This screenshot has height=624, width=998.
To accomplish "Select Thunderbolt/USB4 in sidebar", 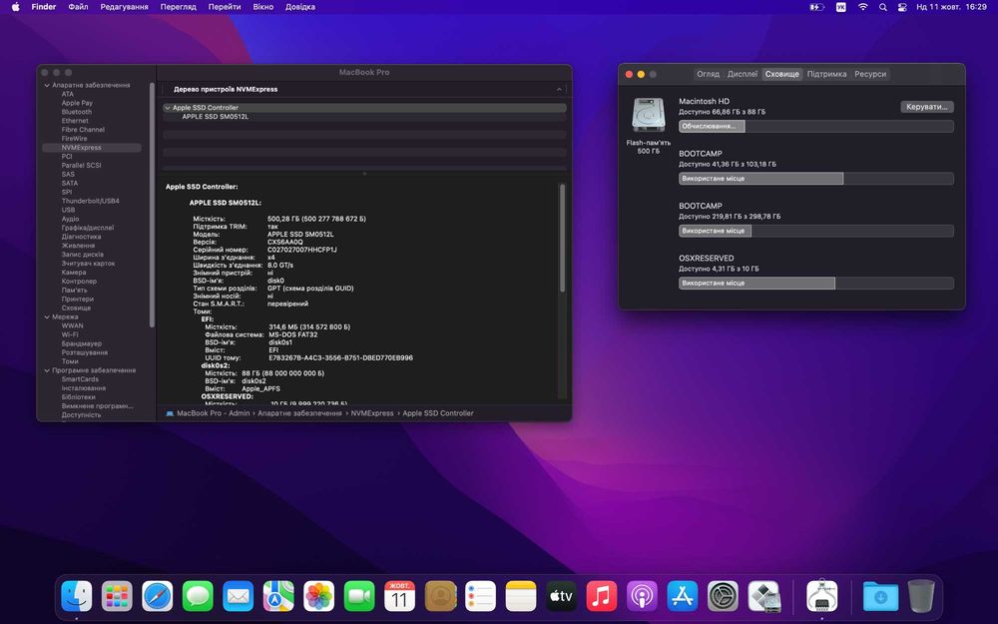I will [91, 202].
